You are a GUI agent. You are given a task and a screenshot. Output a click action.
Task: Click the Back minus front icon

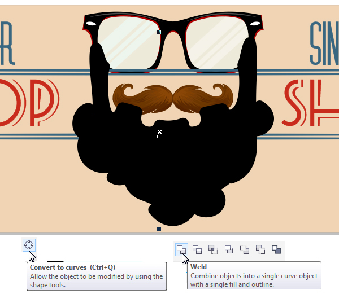[260, 249]
